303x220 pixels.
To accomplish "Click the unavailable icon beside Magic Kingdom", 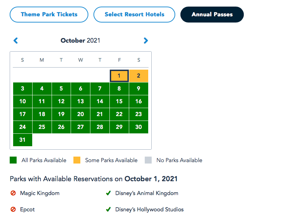I will pos(13,193).
